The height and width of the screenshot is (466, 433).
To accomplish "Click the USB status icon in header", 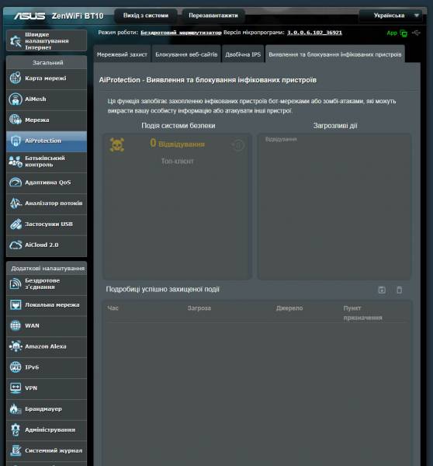I will [x=417, y=33].
